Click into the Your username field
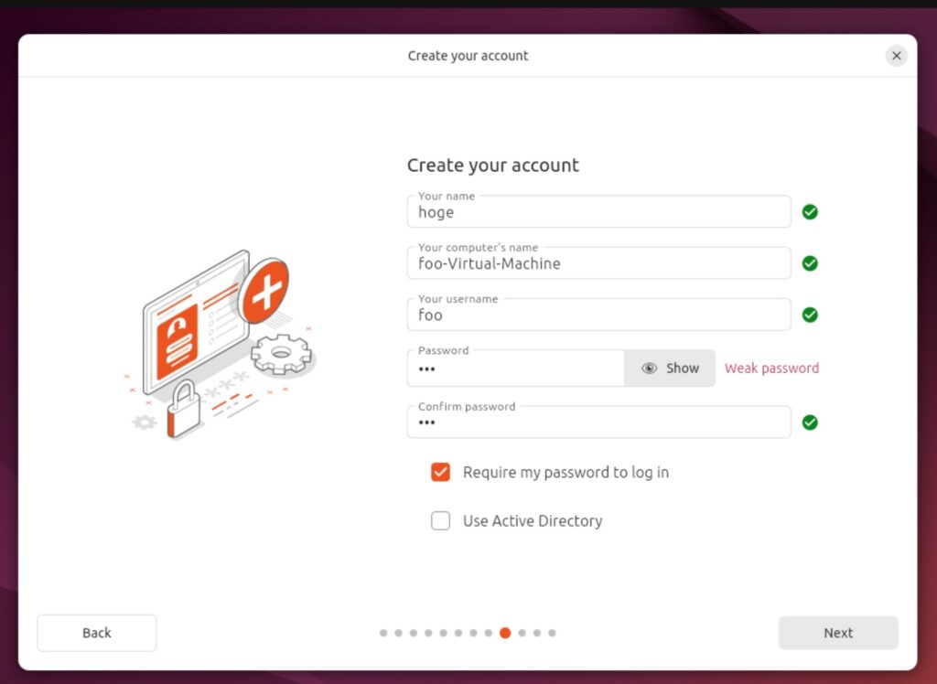937x684 pixels. [598, 315]
